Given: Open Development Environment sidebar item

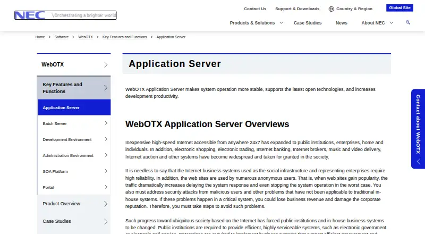Looking at the screenshot, I should [x=74, y=139].
